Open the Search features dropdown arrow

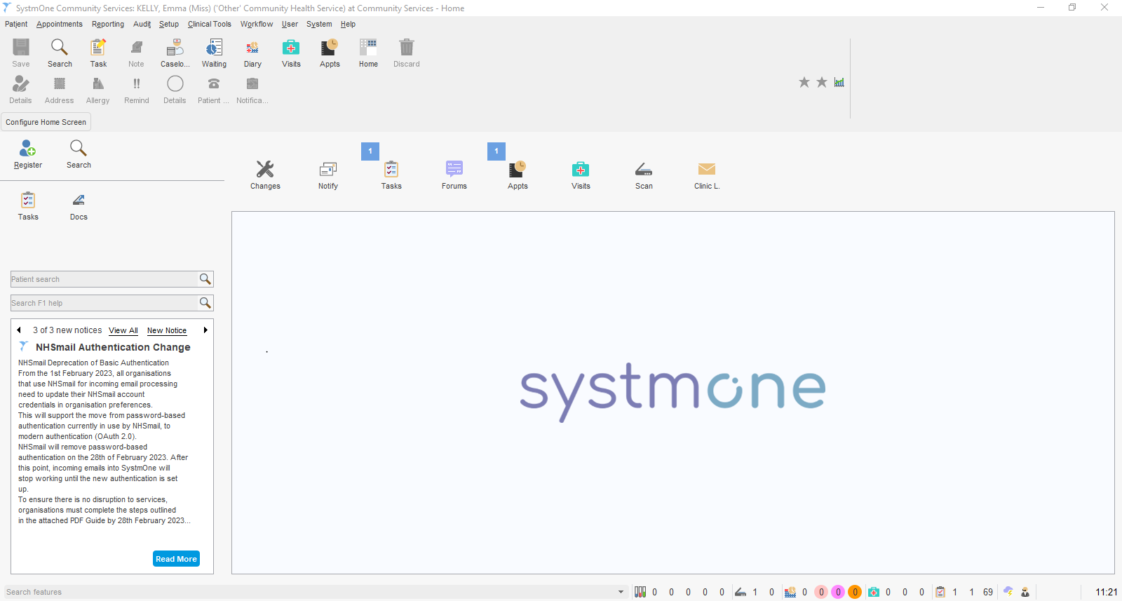(x=621, y=592)
